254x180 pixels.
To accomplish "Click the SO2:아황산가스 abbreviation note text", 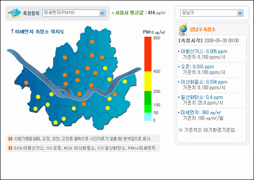I will (x=84, y=148).
